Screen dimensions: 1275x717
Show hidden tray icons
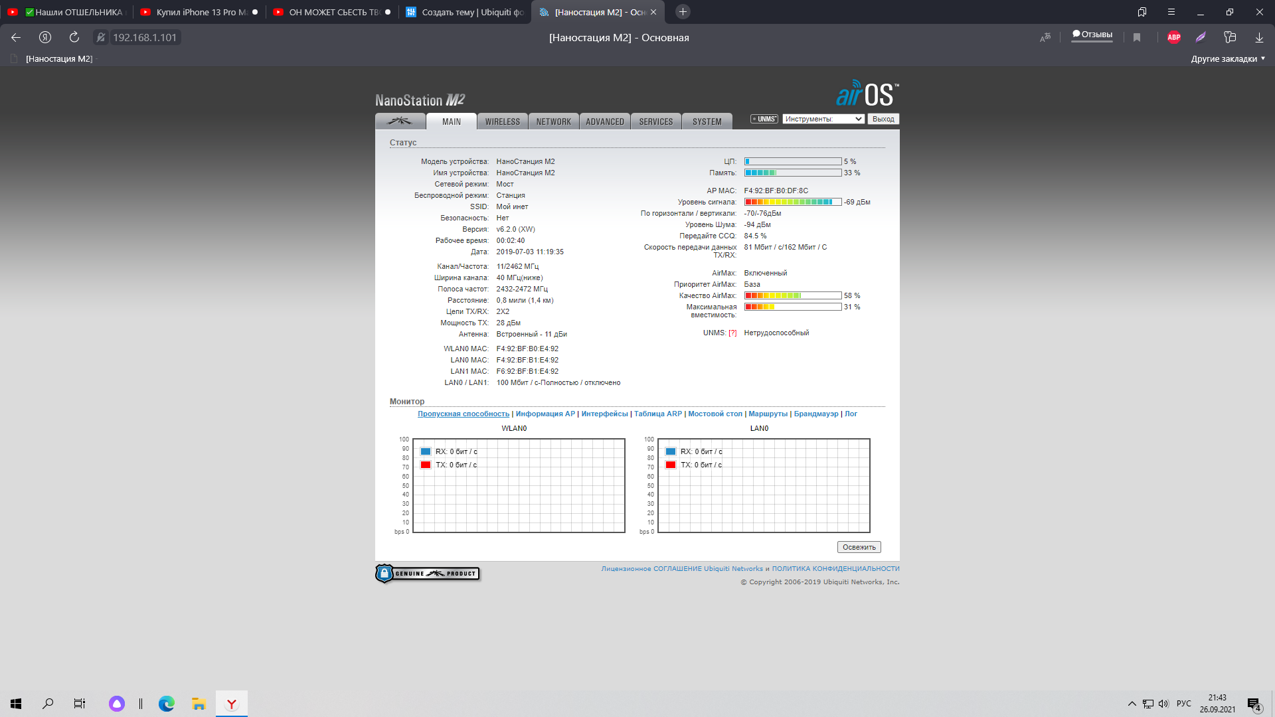tap(1132, 704)
